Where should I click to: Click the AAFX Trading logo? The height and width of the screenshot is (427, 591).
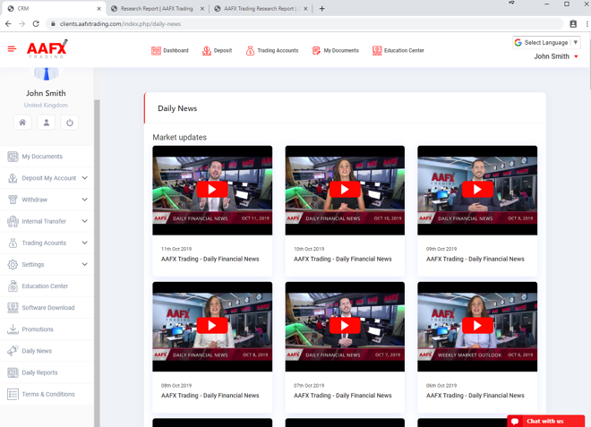point(47,48)
